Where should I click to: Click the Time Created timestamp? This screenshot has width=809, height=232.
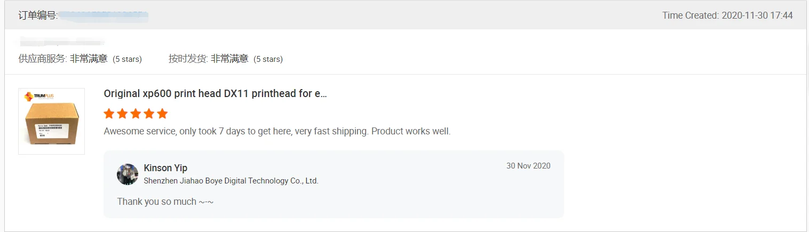coord(727,15)
